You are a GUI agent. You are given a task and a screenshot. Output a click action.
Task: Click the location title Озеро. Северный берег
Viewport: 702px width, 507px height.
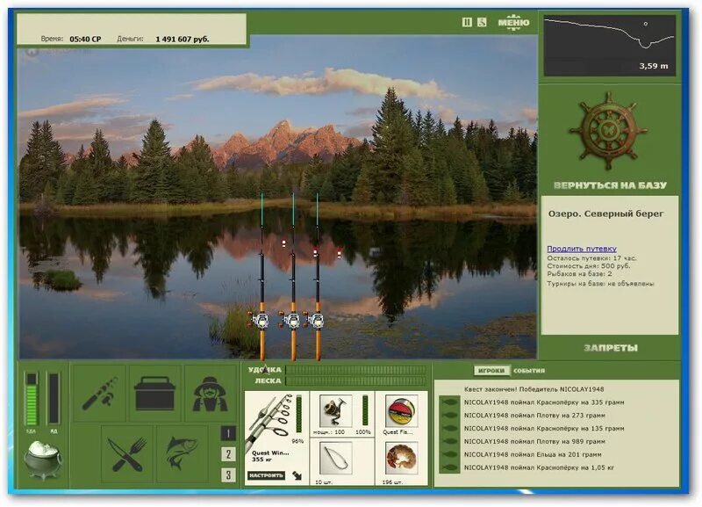coord(605,214)
